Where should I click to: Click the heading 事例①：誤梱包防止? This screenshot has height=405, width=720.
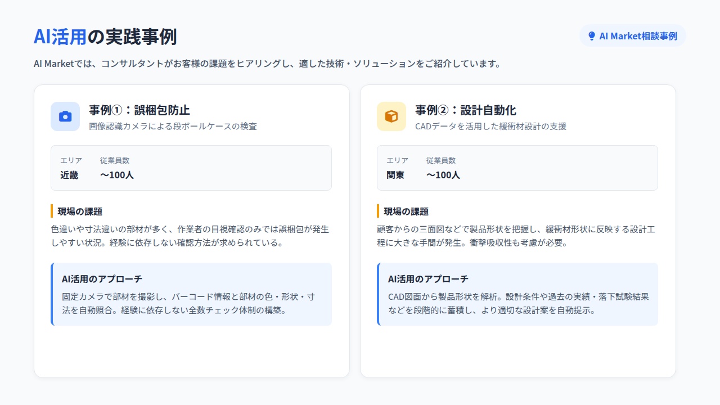[139, 110]
